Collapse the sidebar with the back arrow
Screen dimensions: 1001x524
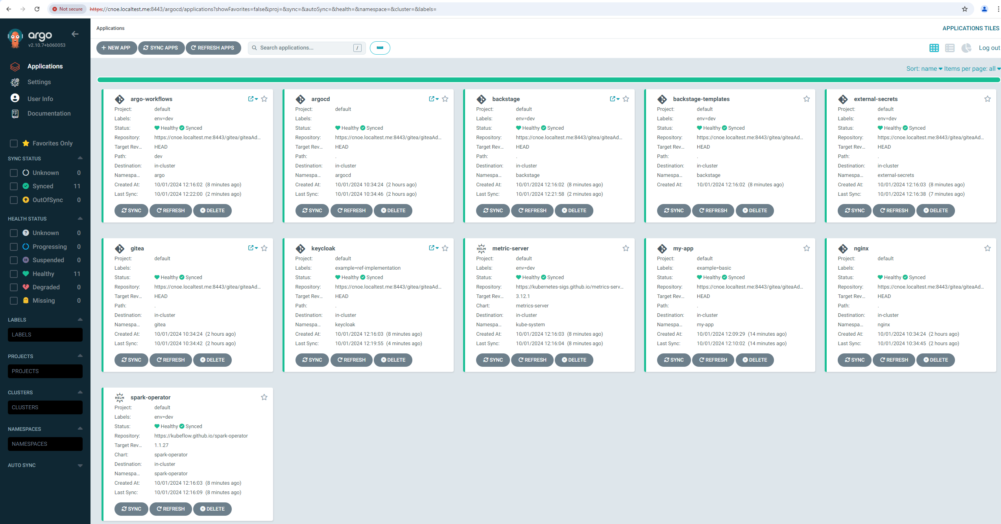point(75,35)
